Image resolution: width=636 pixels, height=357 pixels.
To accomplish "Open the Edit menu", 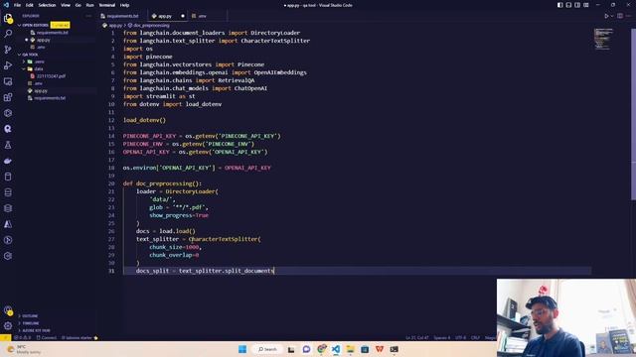I will coord(30,5).
